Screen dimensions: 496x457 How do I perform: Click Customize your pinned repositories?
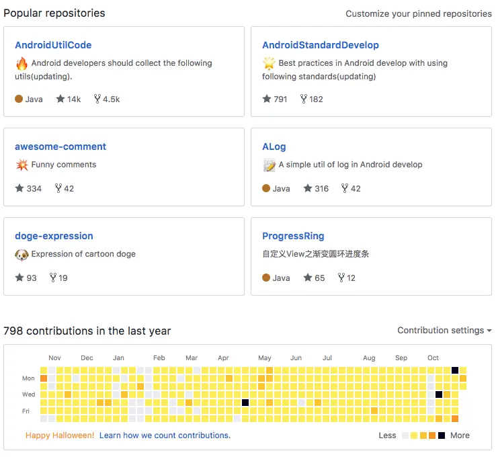pyautogui.click(x=419, y=13)
